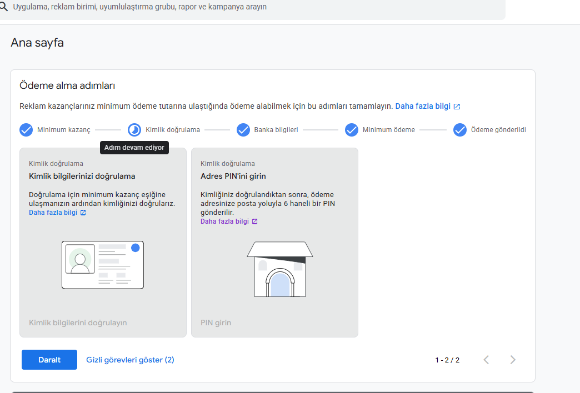The width and height of the screenshot is (580, 393).
Task: Click the search magnifier icon
Action: pyautogui.click(x=3, y=7)
